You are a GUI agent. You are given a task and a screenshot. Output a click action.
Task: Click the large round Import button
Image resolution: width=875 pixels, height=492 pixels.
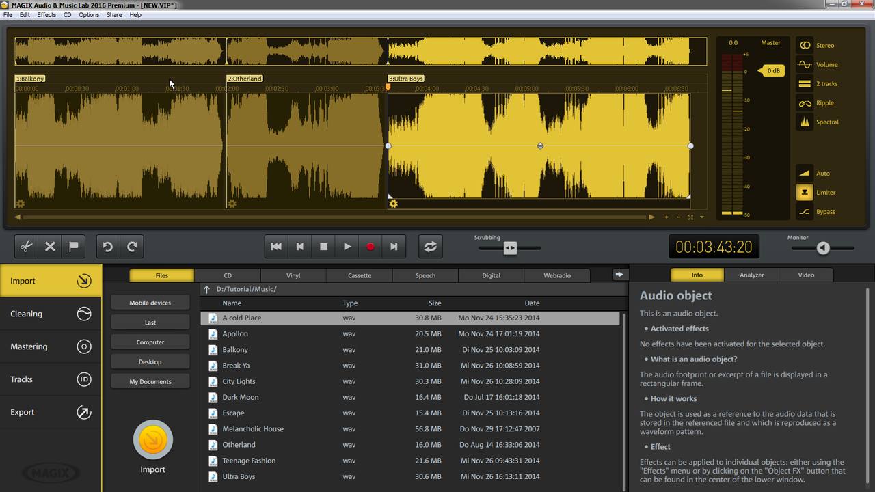pyautogui.click(x=153, y=440)
